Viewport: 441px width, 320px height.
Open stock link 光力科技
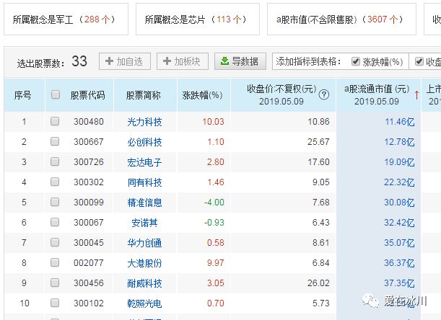pyautogui.click(x=144, y=122)
